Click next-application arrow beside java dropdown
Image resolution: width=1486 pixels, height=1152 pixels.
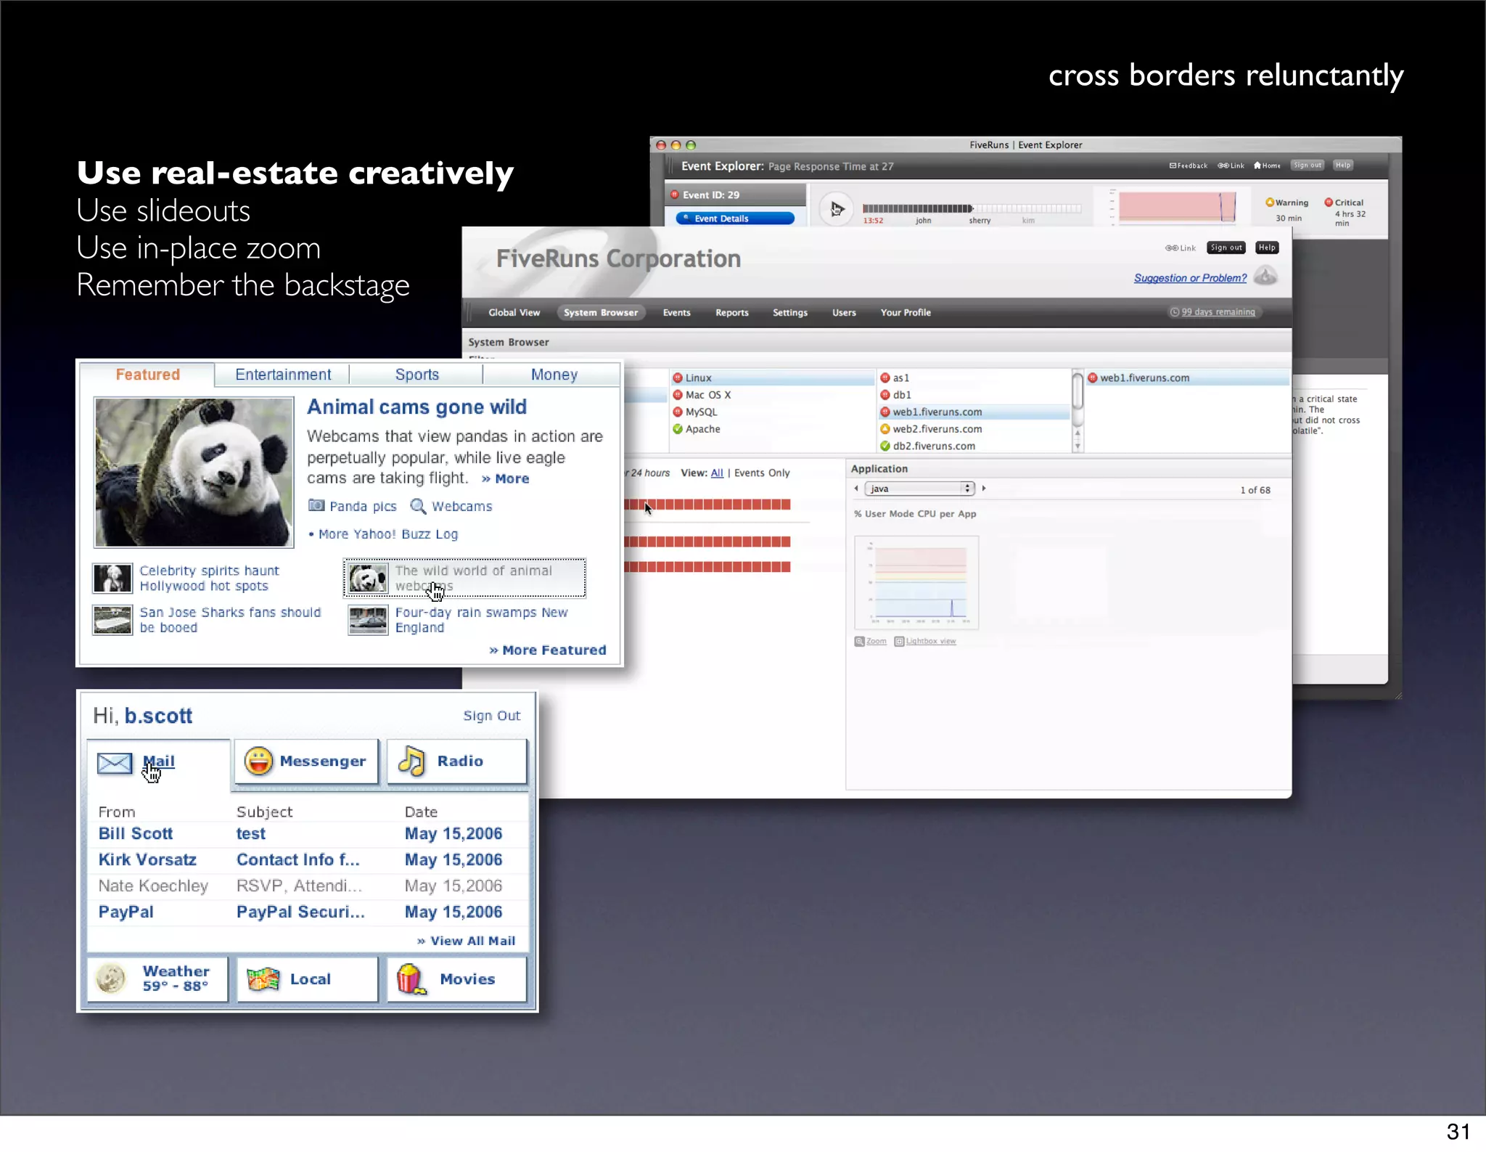coord(984,489)
